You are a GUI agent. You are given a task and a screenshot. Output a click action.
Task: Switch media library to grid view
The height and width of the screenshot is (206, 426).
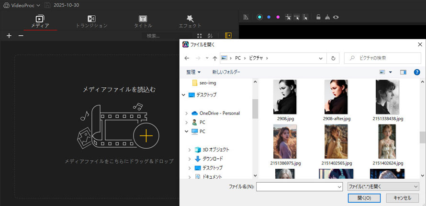(200, 36)
